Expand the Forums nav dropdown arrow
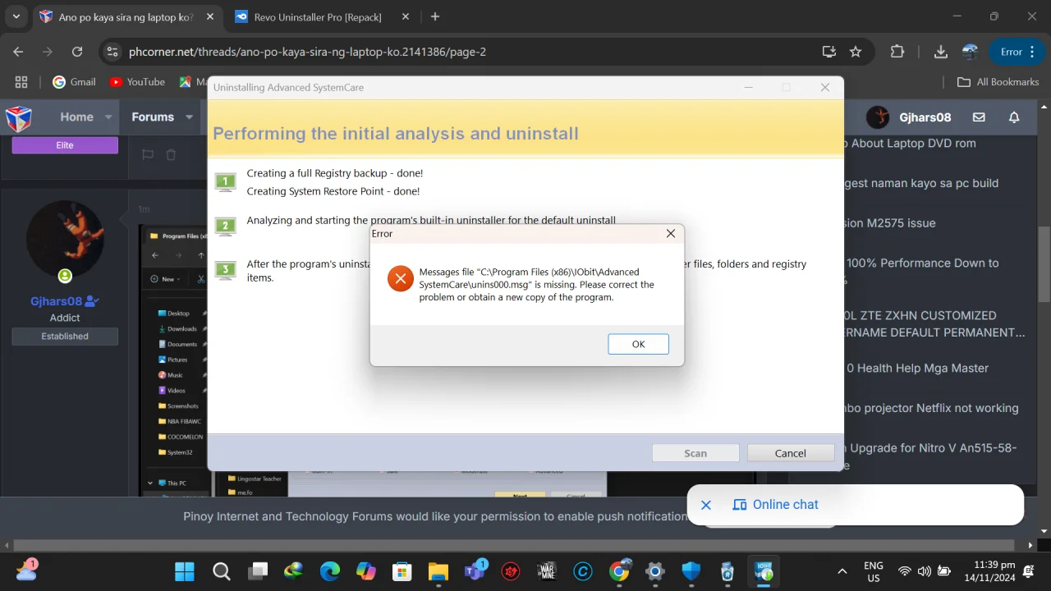Screen dimensions: 1051x591 [189, 117]
